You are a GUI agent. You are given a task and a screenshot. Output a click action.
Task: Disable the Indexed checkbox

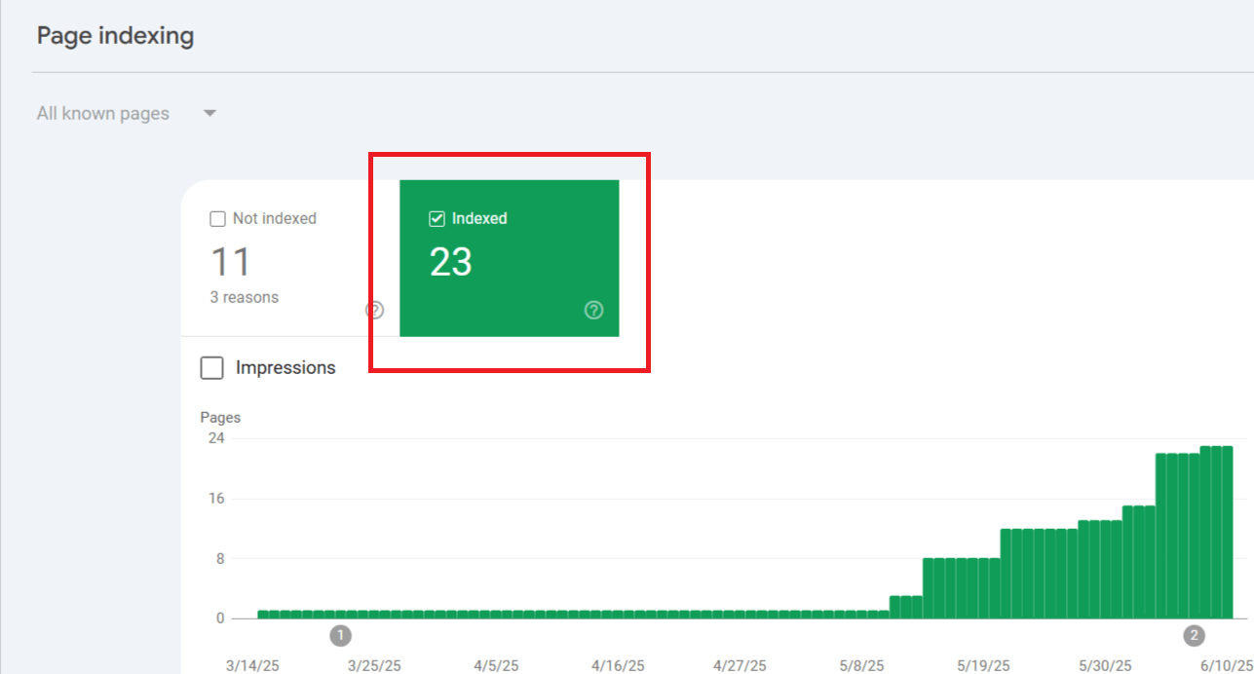(437, 218)
